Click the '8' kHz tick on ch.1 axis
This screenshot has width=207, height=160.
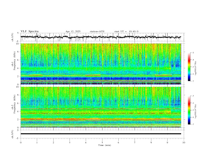click(x=18, y=52)
